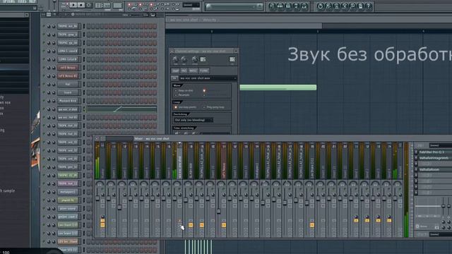This screenshot has height=254, width=452.
Task: Switch to the SMP tab
Action: pyautogui.click(x=175, y=71)
